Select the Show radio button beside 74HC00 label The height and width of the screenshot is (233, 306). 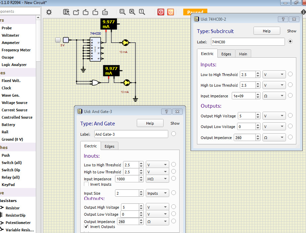(290, 42)
